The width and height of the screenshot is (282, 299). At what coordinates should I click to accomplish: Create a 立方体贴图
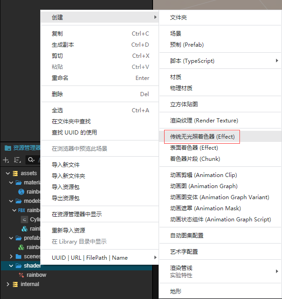pyautogui.click(x=221, y=104)
